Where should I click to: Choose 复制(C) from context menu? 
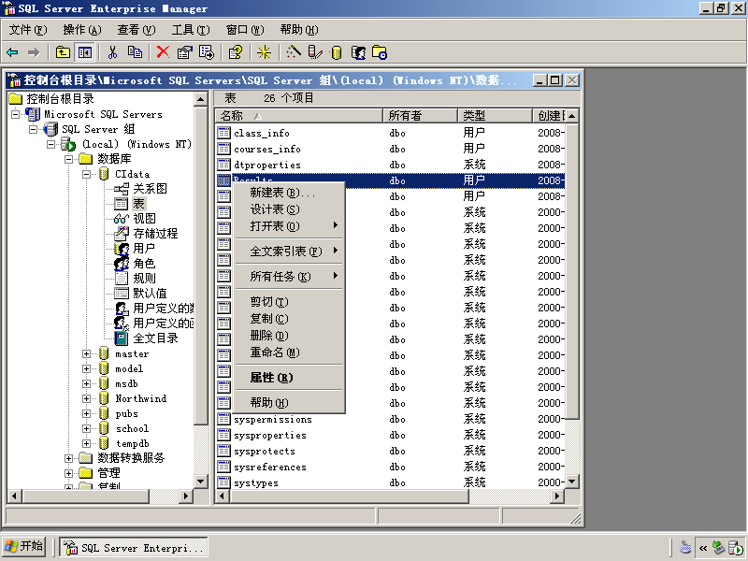pyautogui.click(x=289, y=319)
